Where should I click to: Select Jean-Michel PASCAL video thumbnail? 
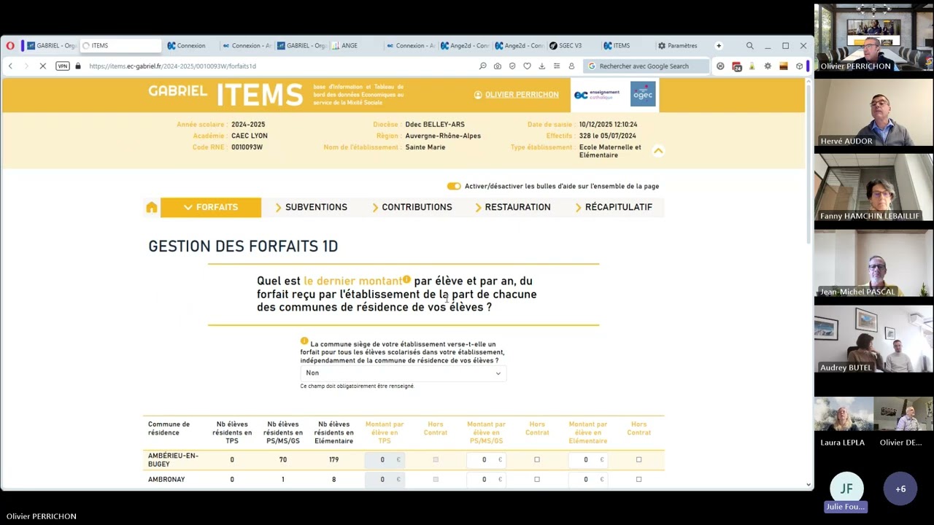tap(873, 264)
